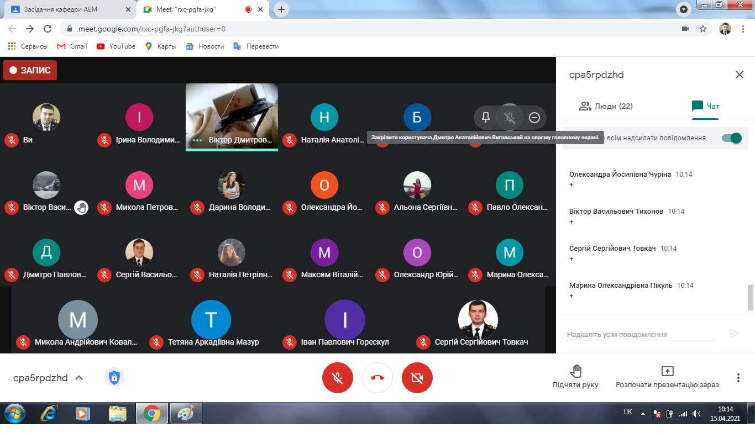
Task: Expand meeting details next to cpa5rpdzhd
Action: click(x=79, y=378)
